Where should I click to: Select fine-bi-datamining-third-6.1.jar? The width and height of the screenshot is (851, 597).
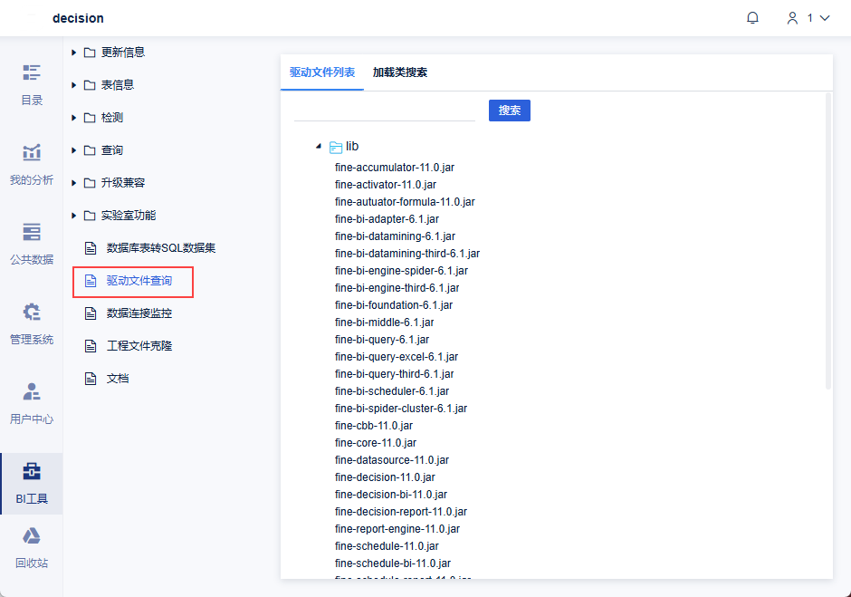(x=407, y=253)
